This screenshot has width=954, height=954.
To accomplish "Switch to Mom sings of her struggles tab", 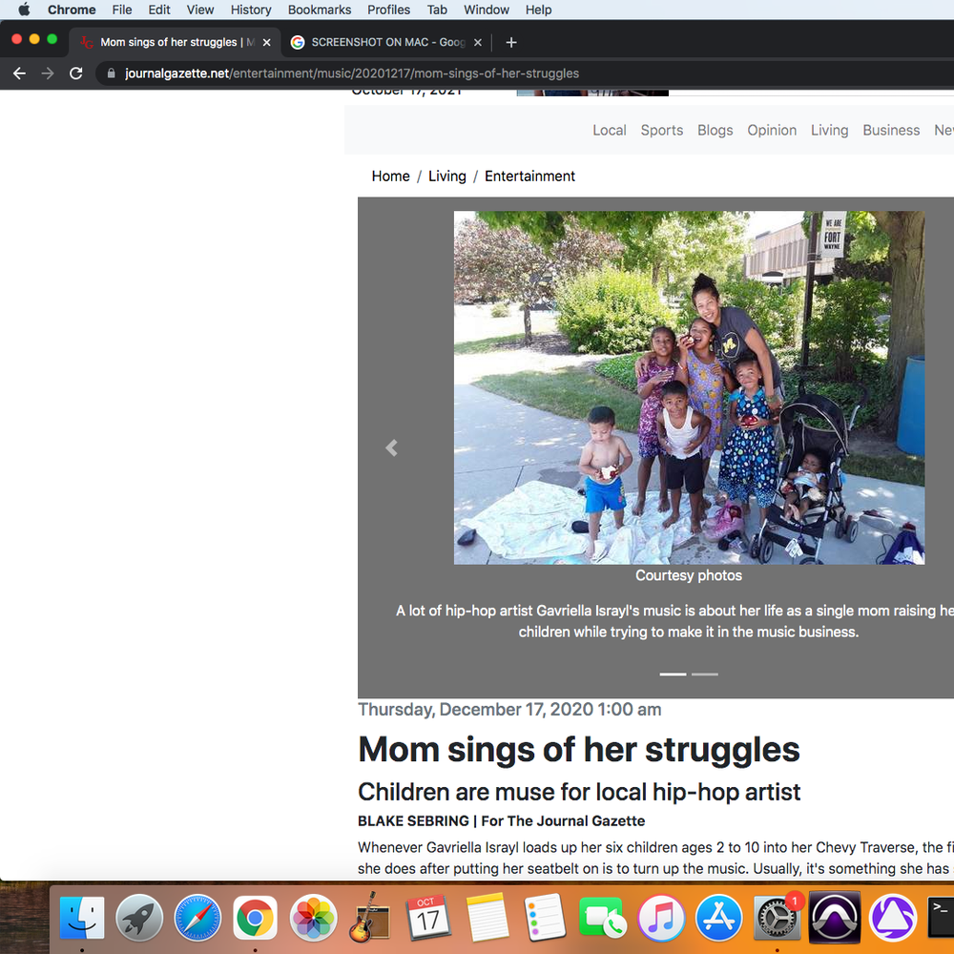I will pos(175,42).
